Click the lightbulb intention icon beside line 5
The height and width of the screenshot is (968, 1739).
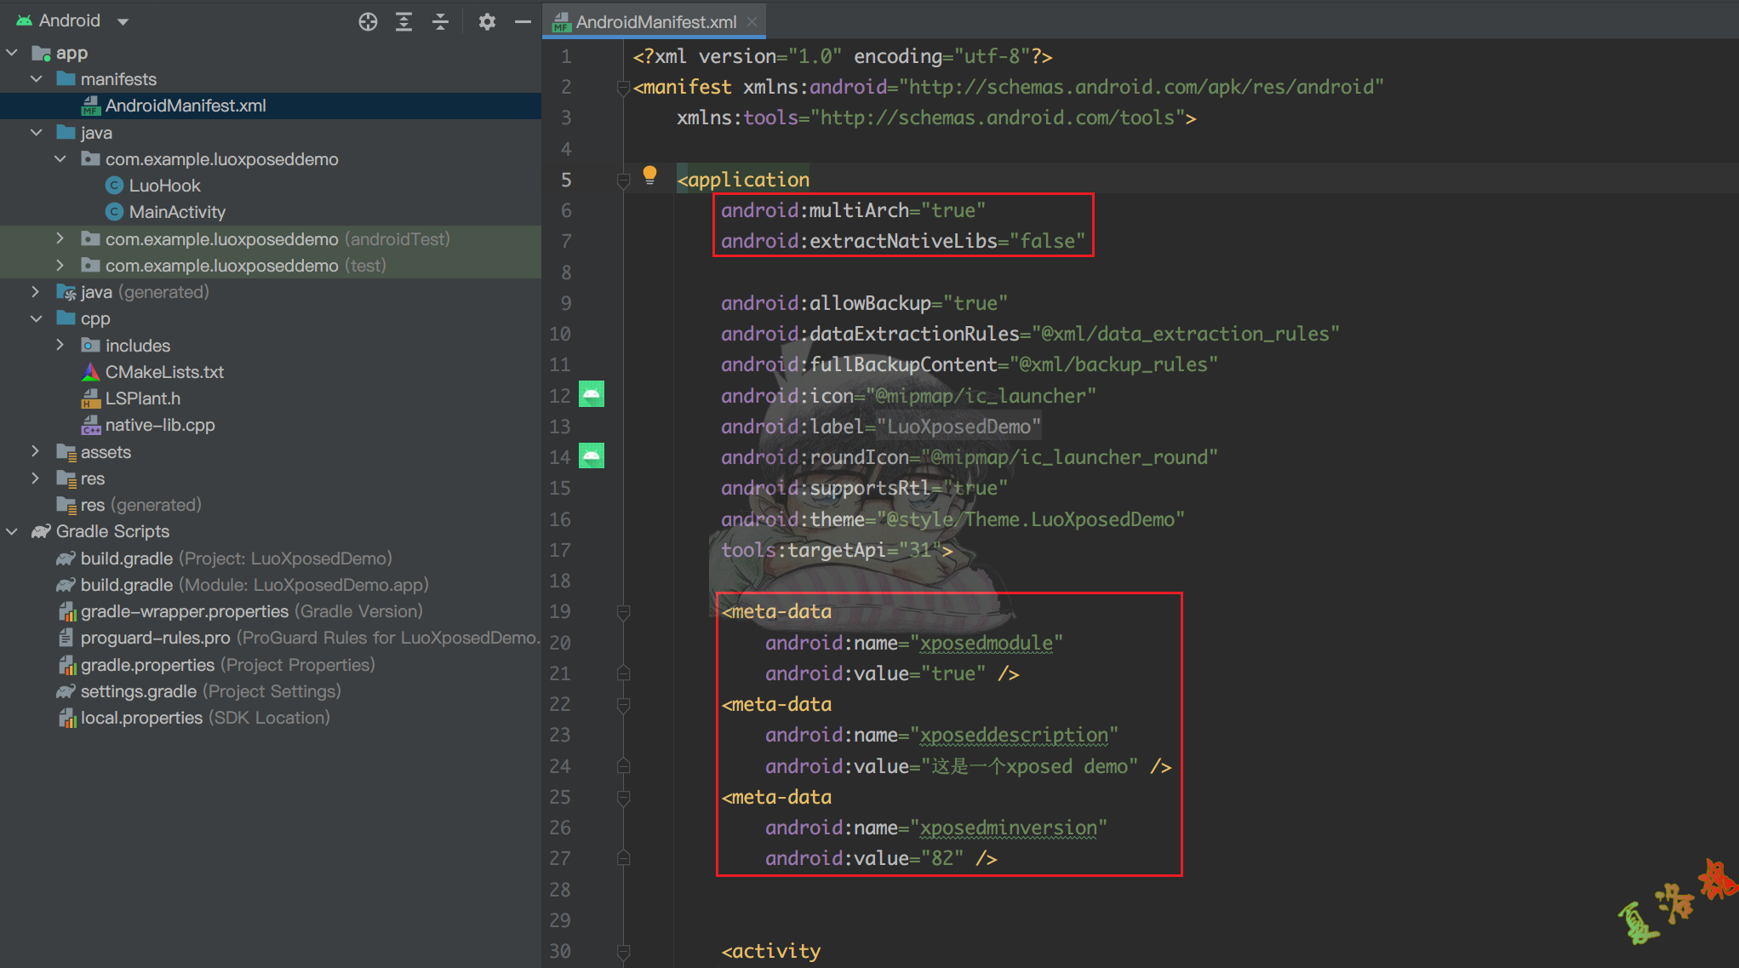coord(650,175)
